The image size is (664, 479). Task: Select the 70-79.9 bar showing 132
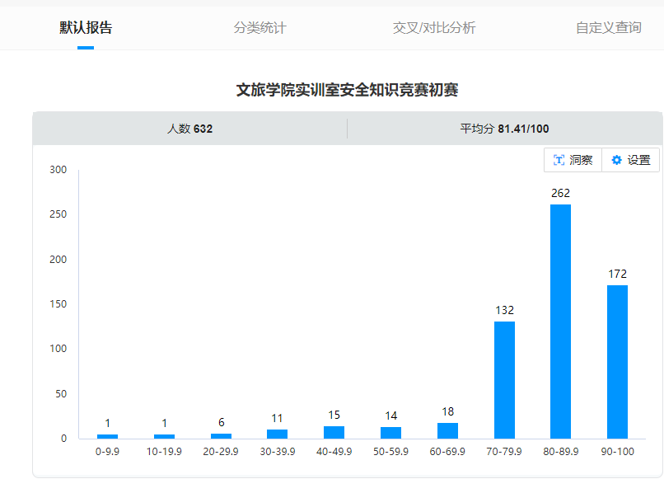(504, 380)
